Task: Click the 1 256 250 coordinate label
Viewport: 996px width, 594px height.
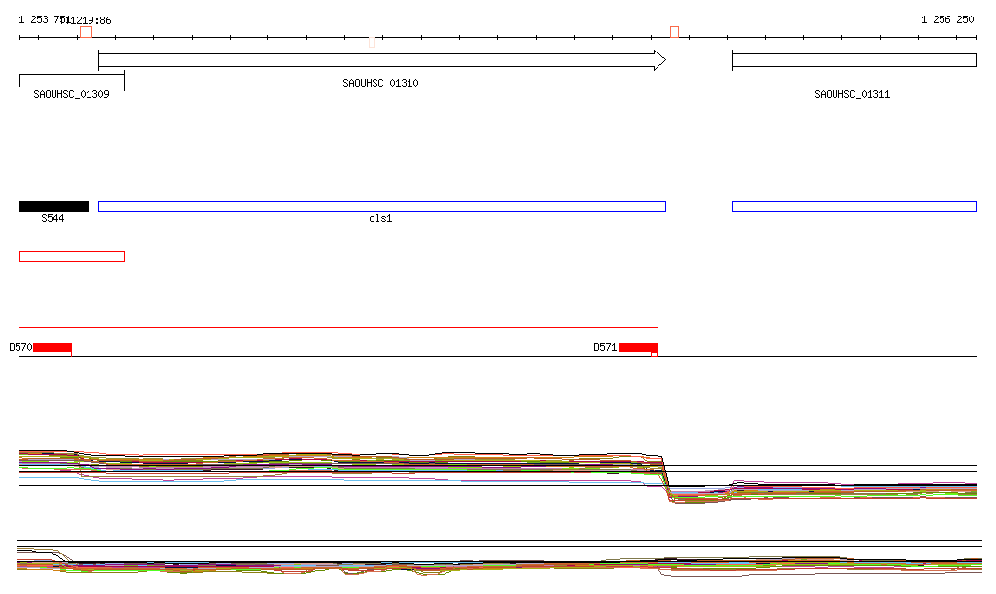Action: point(947,19)
